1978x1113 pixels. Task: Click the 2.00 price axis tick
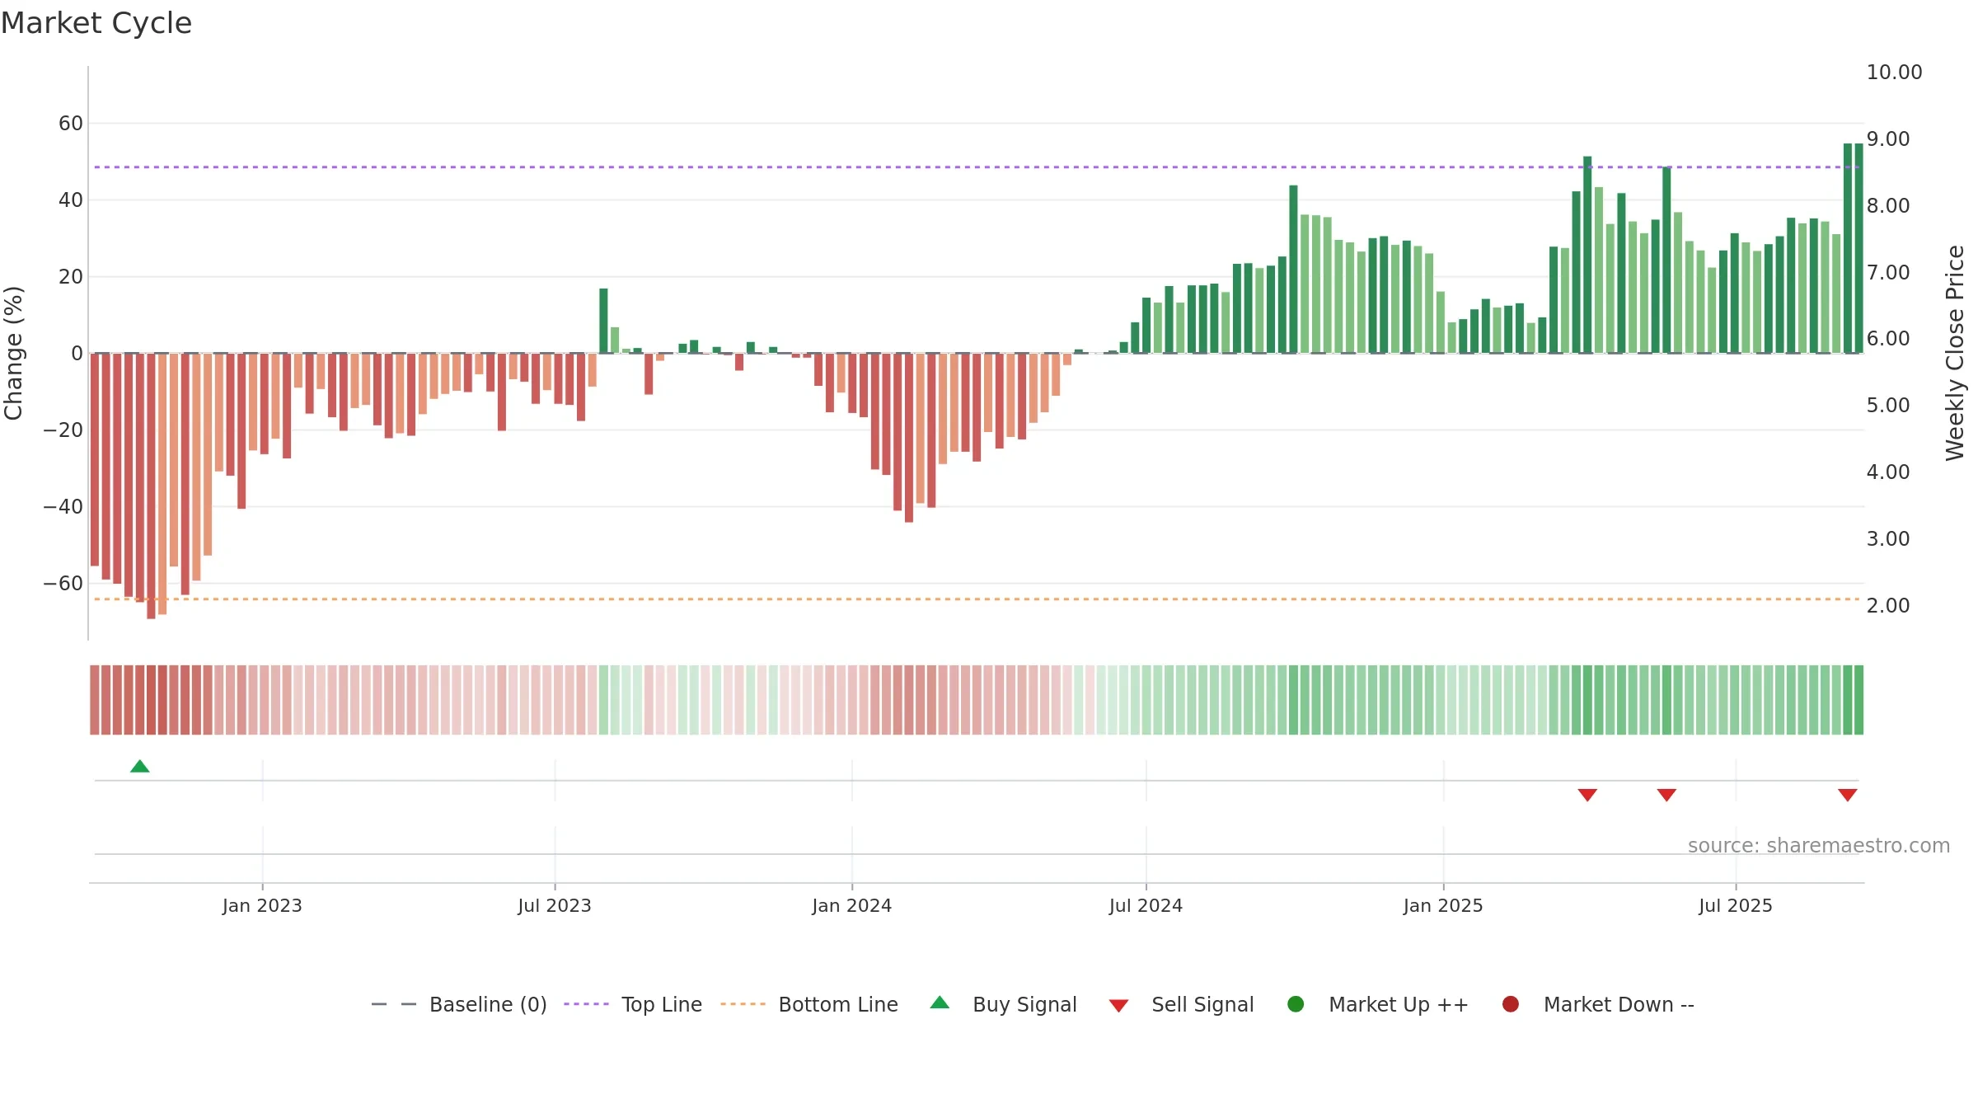1888,605
